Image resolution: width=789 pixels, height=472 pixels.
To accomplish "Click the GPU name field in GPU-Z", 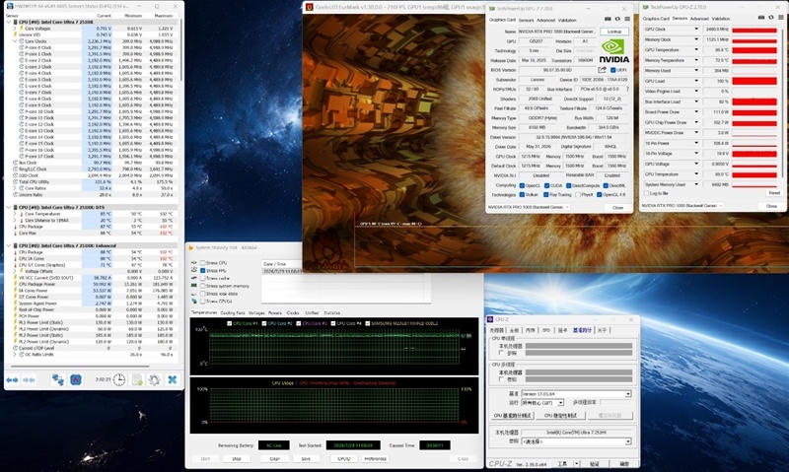I will tap(558, 32).
